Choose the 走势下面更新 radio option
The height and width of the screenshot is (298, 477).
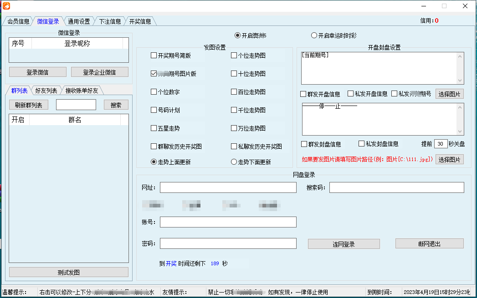234,162
